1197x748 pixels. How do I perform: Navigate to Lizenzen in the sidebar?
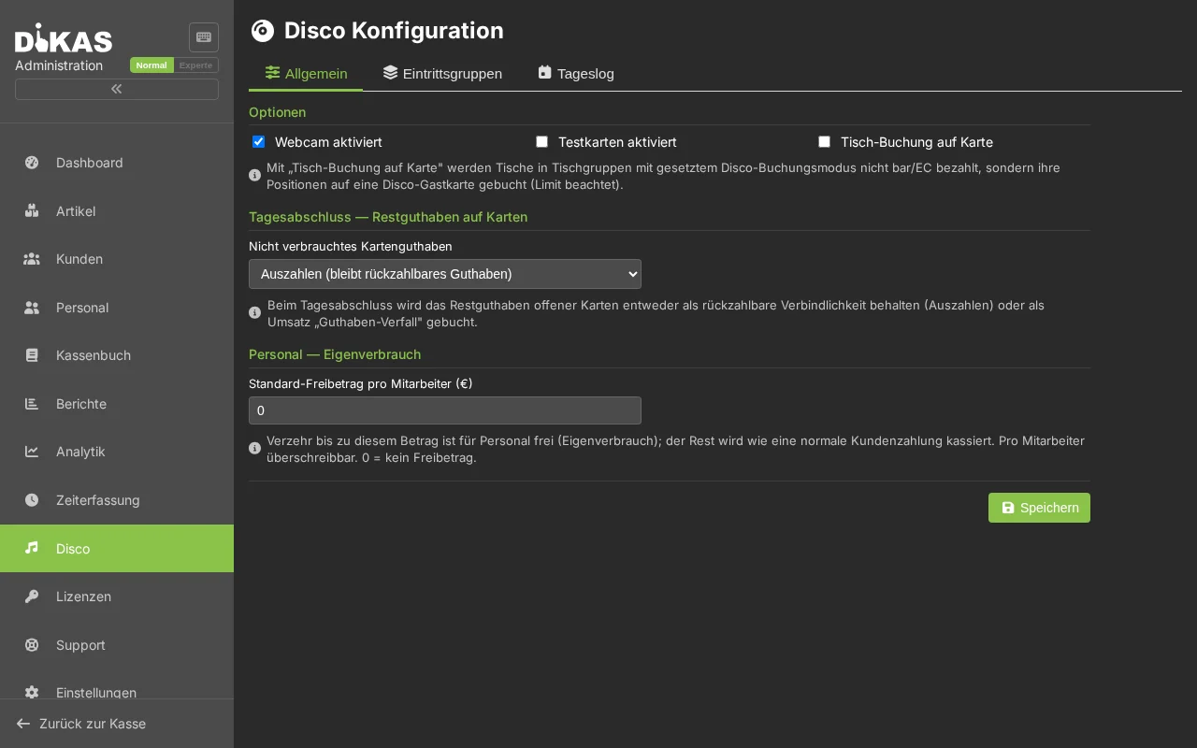click(x=117, y=596)
